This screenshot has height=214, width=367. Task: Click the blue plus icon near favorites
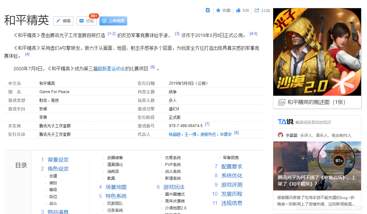(208, 10)
